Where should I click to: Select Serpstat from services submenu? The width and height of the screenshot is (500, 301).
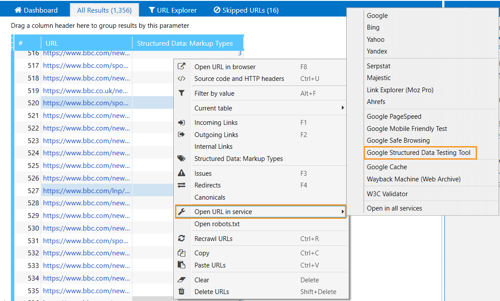point(378,66)
